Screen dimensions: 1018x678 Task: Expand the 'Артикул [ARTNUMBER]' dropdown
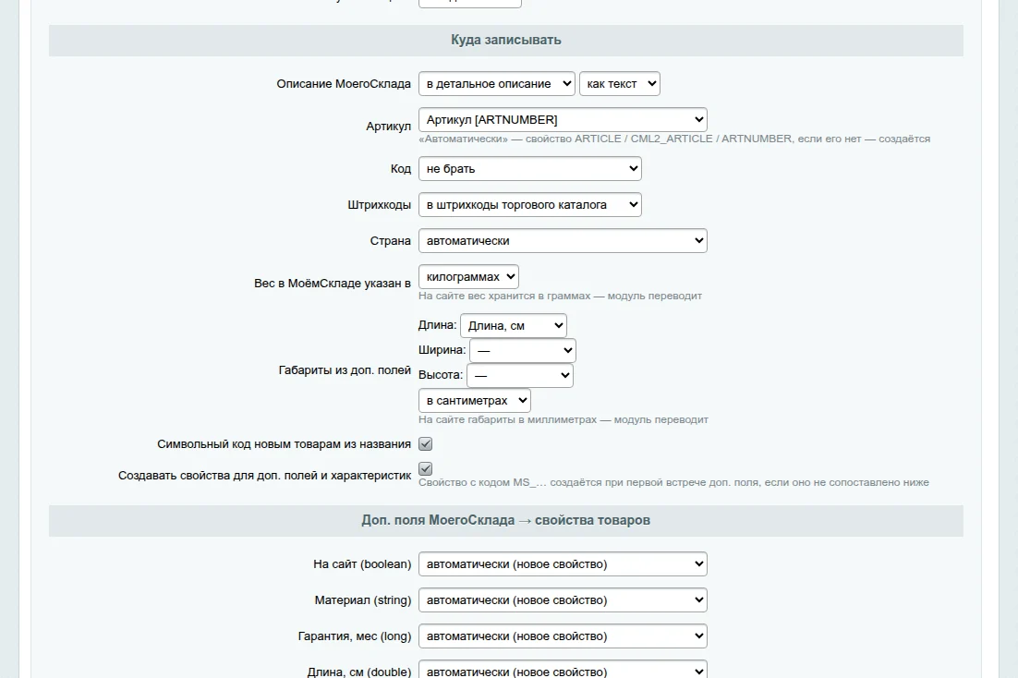coord(563,119)
